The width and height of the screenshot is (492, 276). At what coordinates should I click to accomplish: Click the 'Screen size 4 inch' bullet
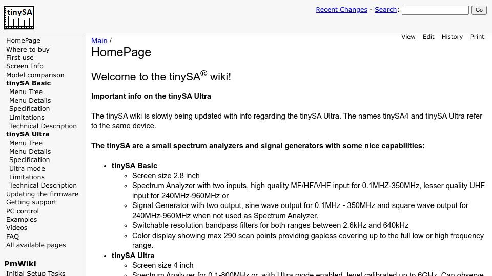163,265
